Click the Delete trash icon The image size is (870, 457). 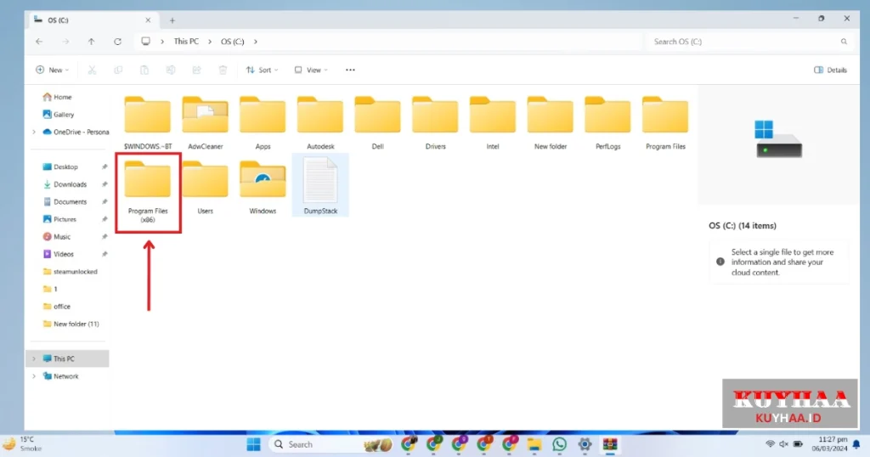pyautogui.click(x=223, y=70)
